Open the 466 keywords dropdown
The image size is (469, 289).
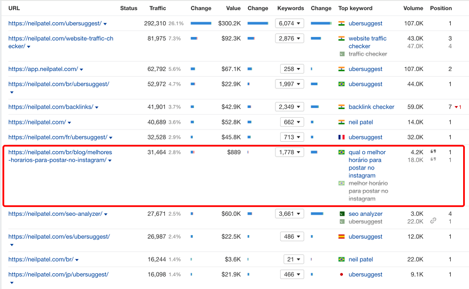click(x=292, y=274)
